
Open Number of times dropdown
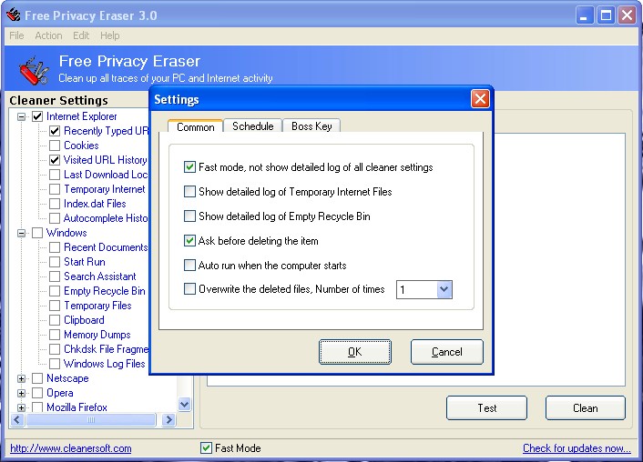tap(444, 289)
